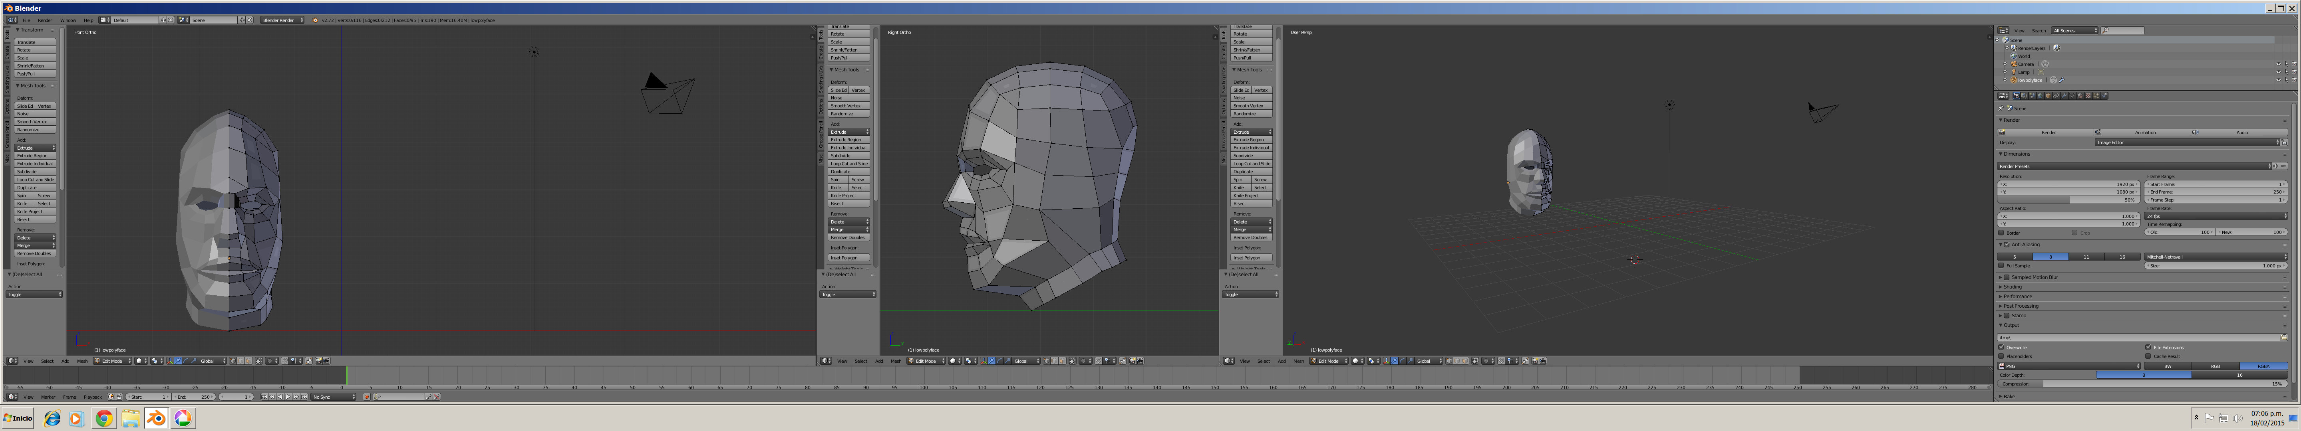Toggle snap magnet in front view header

[284, 362]
